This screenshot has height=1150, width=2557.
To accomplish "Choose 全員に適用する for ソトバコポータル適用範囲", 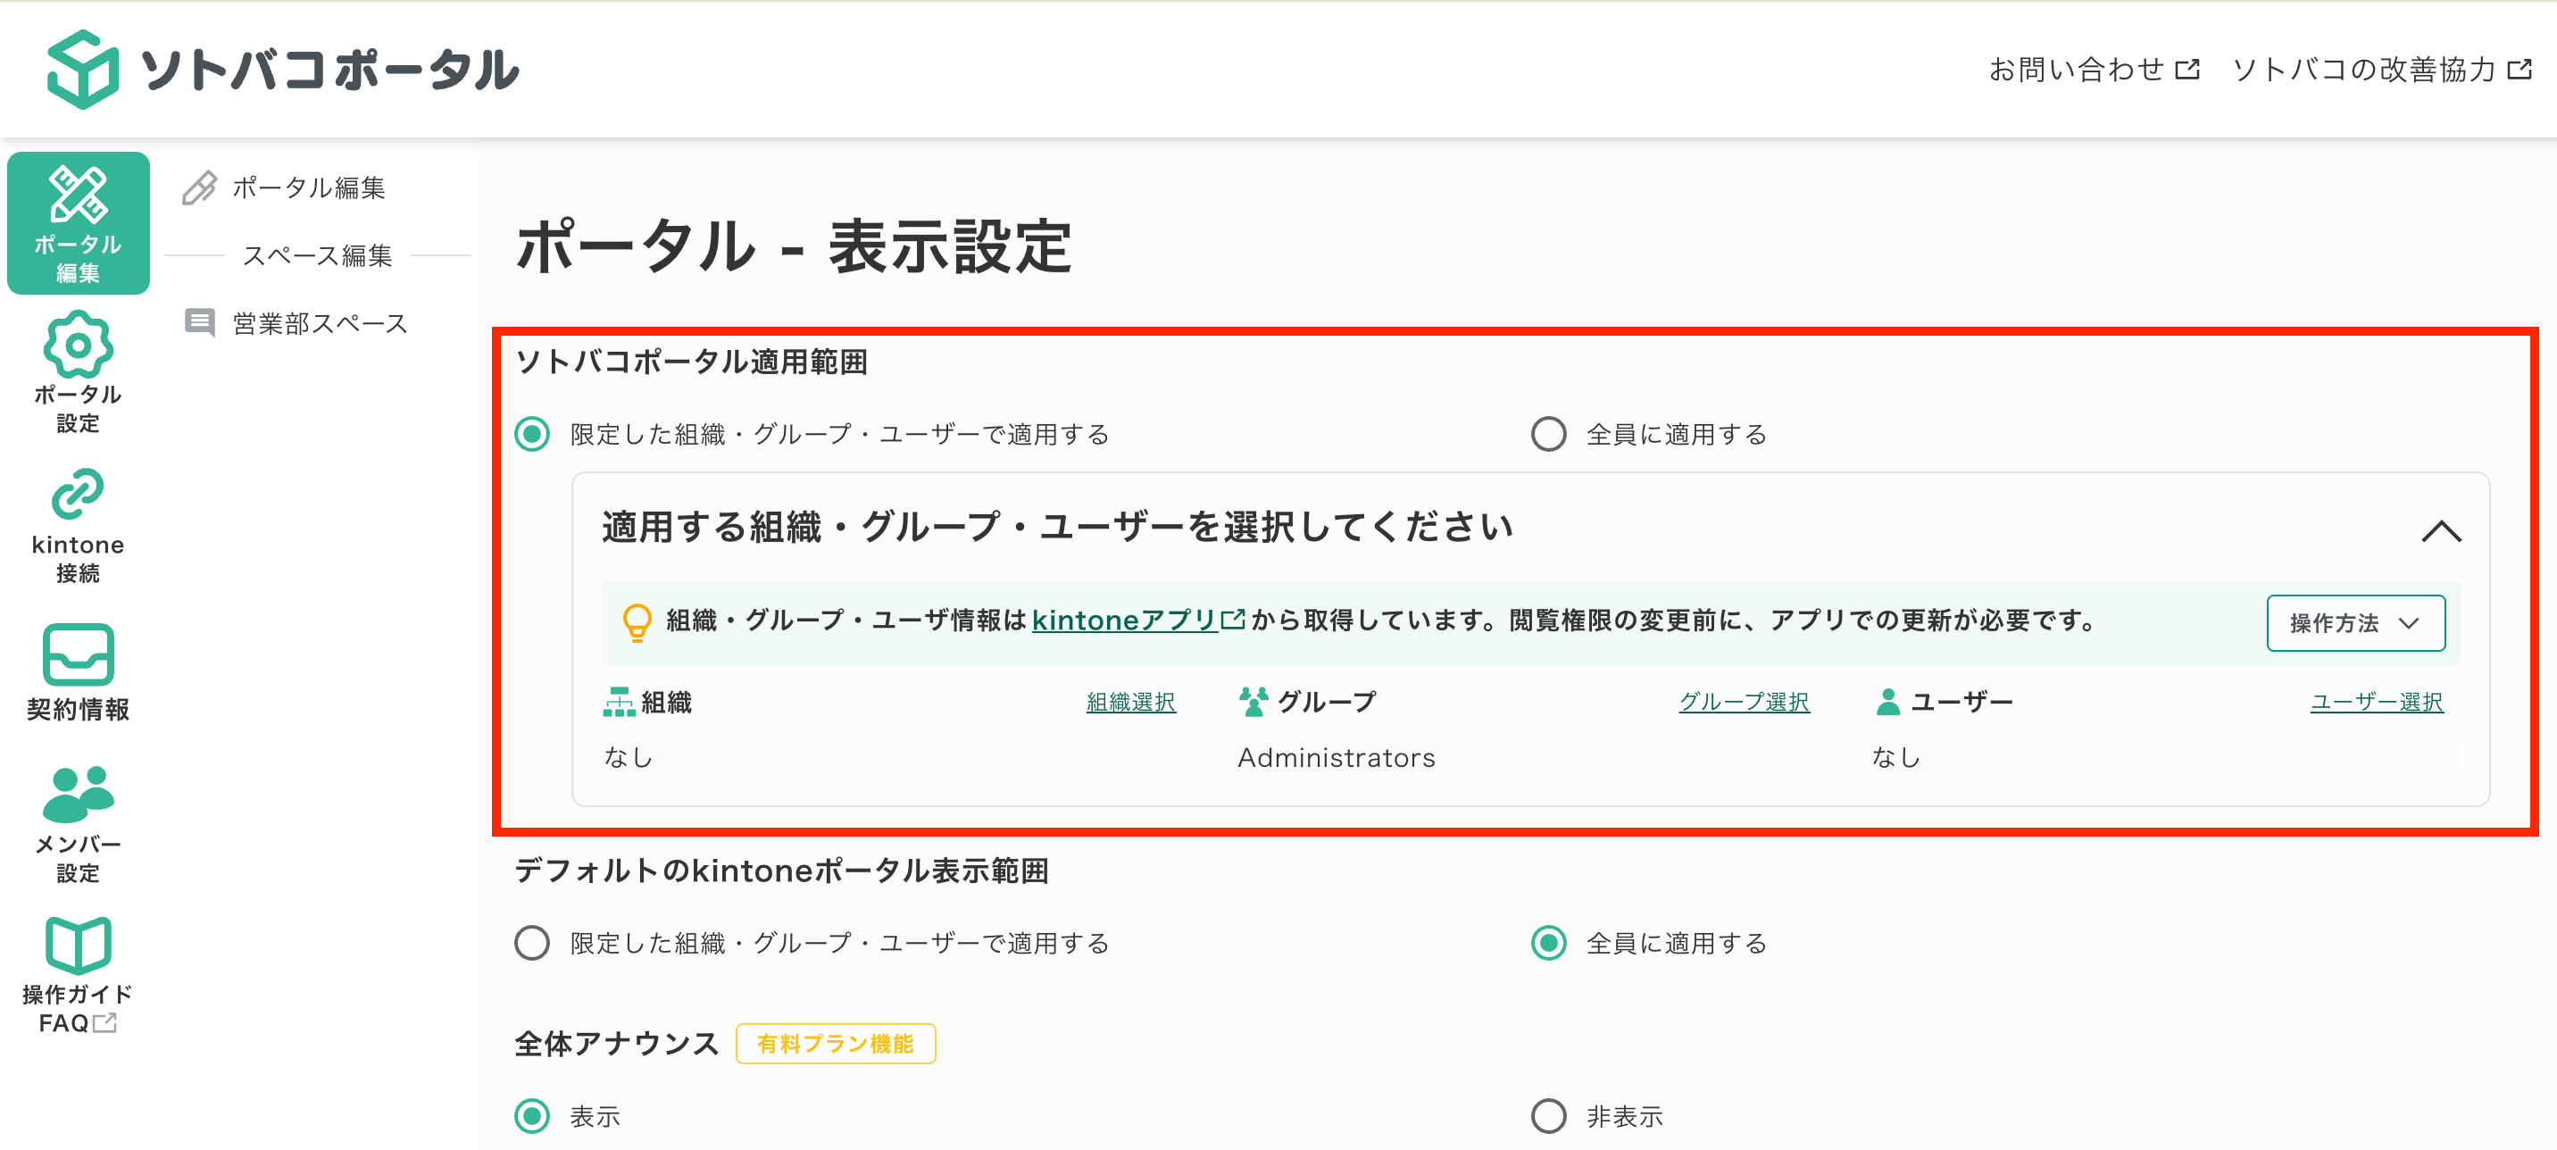I will (1548, 433).
